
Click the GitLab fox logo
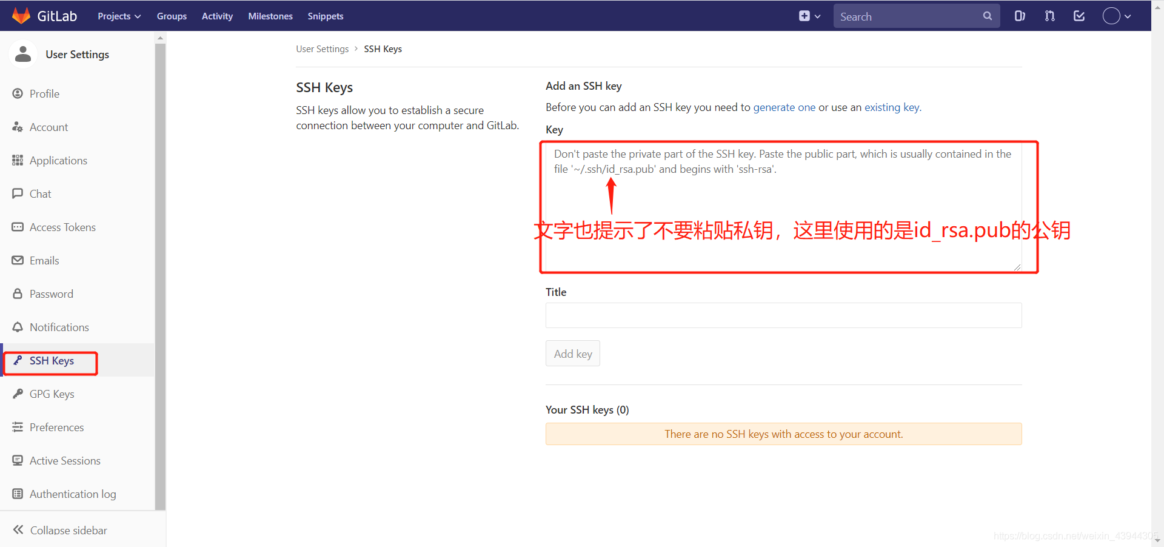(21, 16)
